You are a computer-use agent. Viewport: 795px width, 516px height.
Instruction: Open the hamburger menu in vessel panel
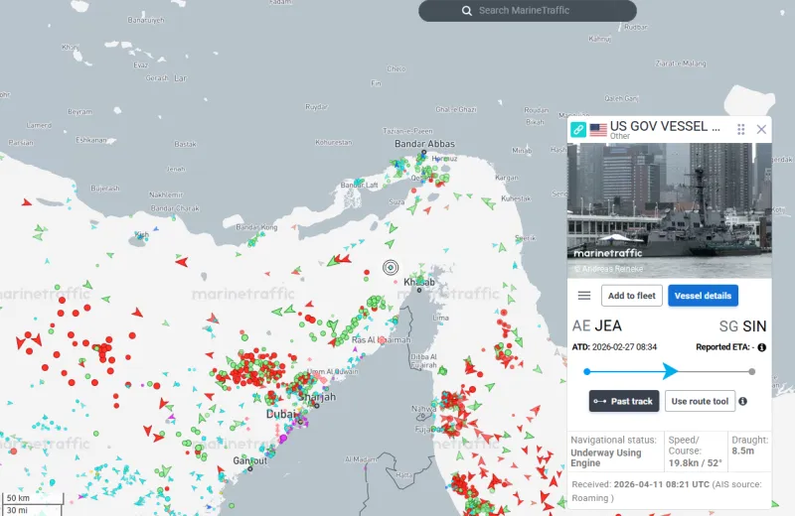tap(584, 296)
